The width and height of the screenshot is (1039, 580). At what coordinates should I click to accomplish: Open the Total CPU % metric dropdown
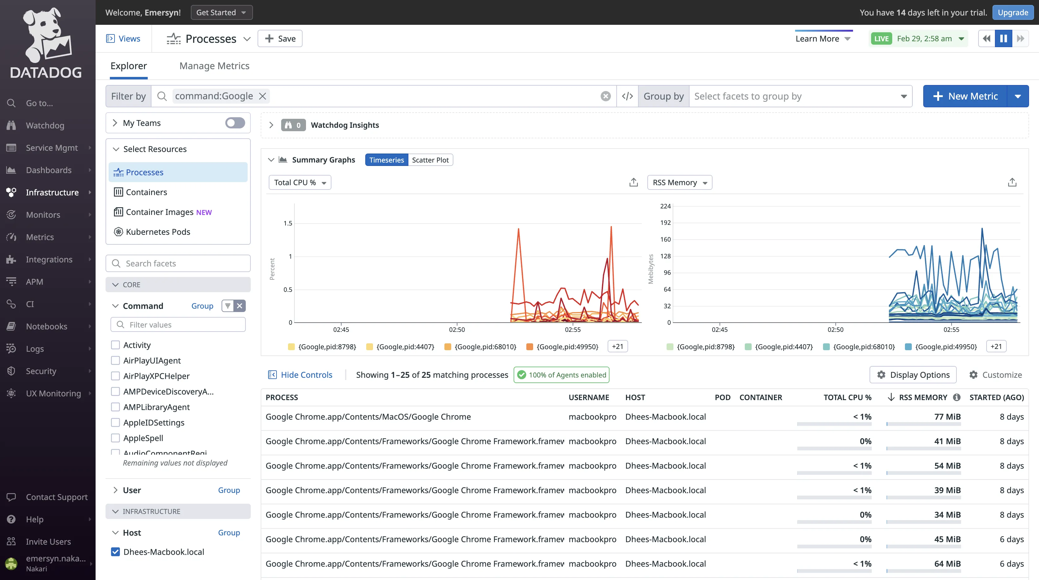pos(300,183)
